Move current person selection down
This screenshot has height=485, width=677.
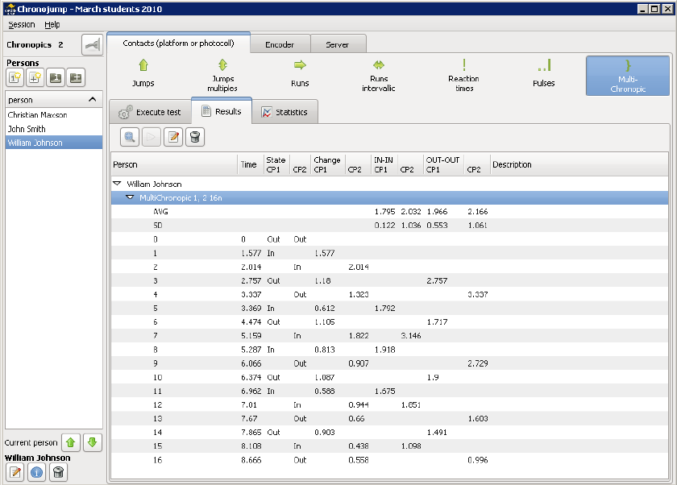click(x=92, y=443)
